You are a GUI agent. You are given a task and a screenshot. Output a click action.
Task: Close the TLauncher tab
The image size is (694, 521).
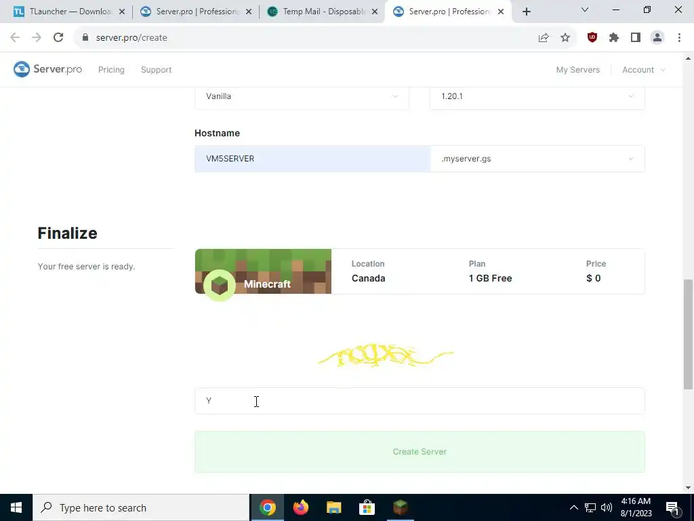122,12
